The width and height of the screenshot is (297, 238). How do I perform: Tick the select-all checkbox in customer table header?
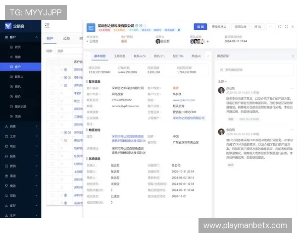pyautogui.click(x=52, y=61)
